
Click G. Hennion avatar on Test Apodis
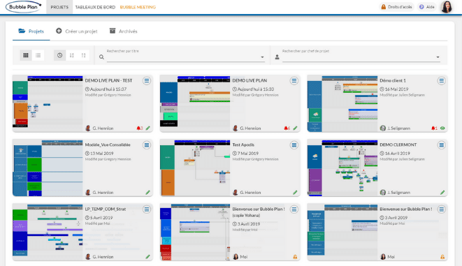tap(236, 193)
